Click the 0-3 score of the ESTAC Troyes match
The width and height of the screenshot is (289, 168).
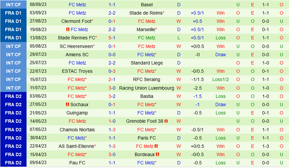click(112, 71)
